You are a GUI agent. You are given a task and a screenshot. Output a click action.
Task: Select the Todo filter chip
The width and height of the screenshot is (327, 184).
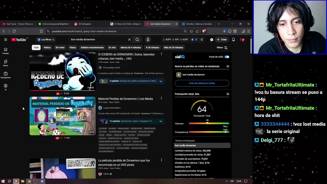(x=36, y=48)
